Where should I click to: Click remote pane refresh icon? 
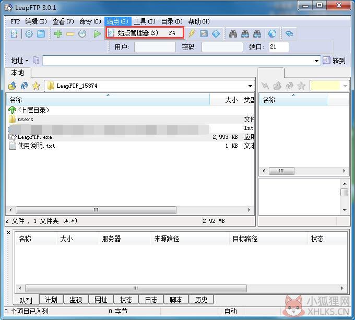pyautogui.click(x=289, y=86)
